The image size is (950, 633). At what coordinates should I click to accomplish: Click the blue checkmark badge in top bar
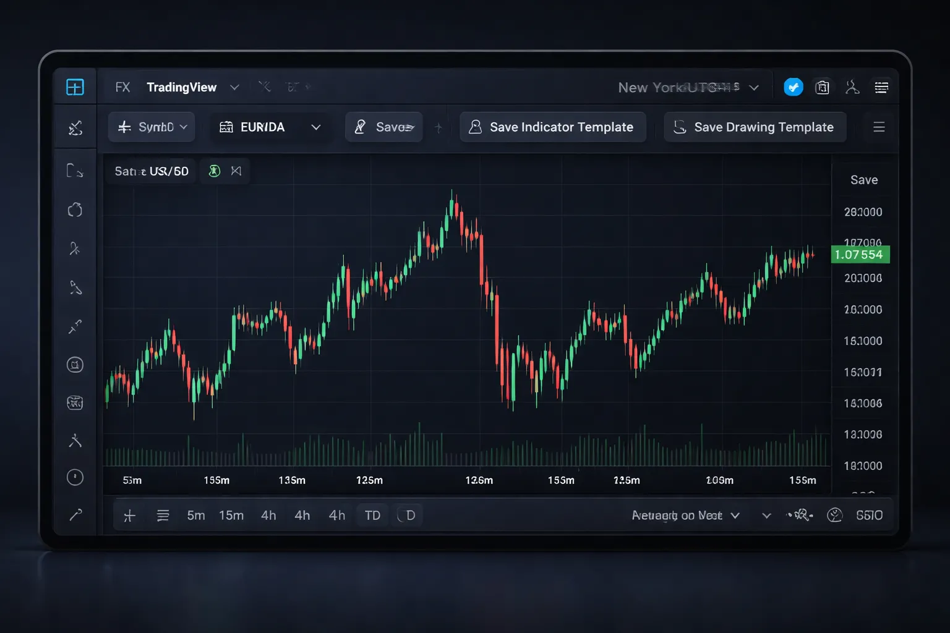coord(794,87)
